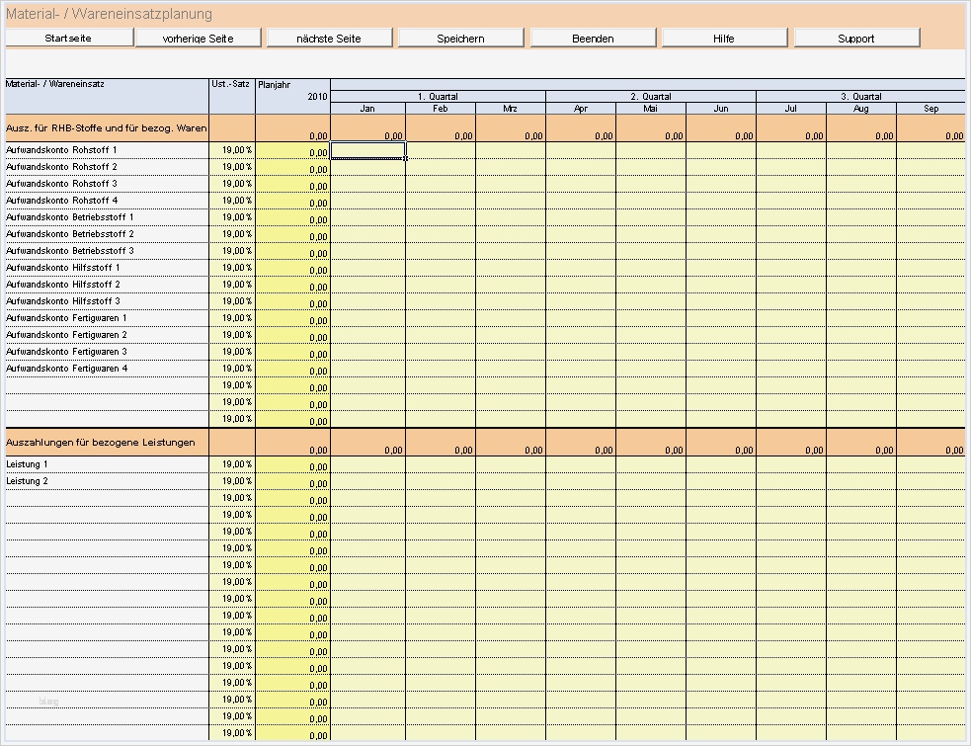Click the Jan month header
The height and width of the screenshot is (746, 971).
[x=367, y=109]
